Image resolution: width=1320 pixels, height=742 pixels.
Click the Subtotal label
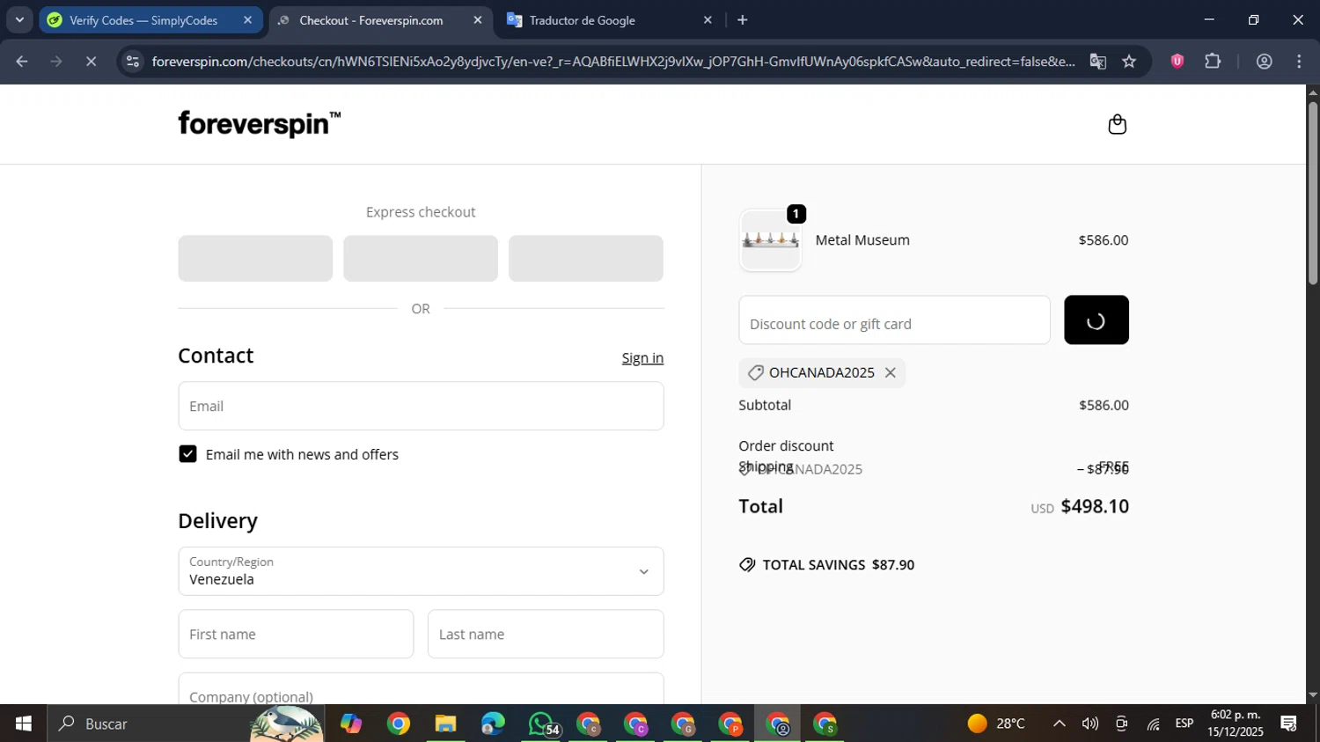pos(765,405)
